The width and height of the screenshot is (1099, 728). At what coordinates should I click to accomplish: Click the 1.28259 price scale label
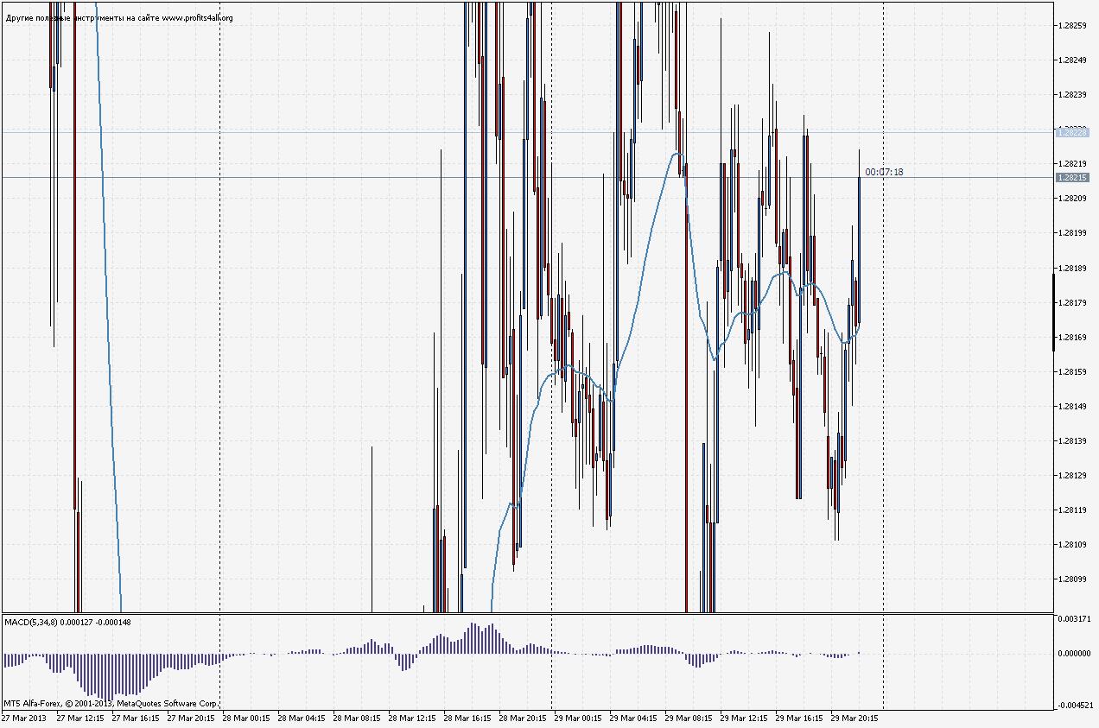tap(1071, 25)
